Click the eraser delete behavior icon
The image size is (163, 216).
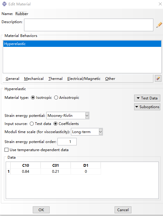(158, 78)
